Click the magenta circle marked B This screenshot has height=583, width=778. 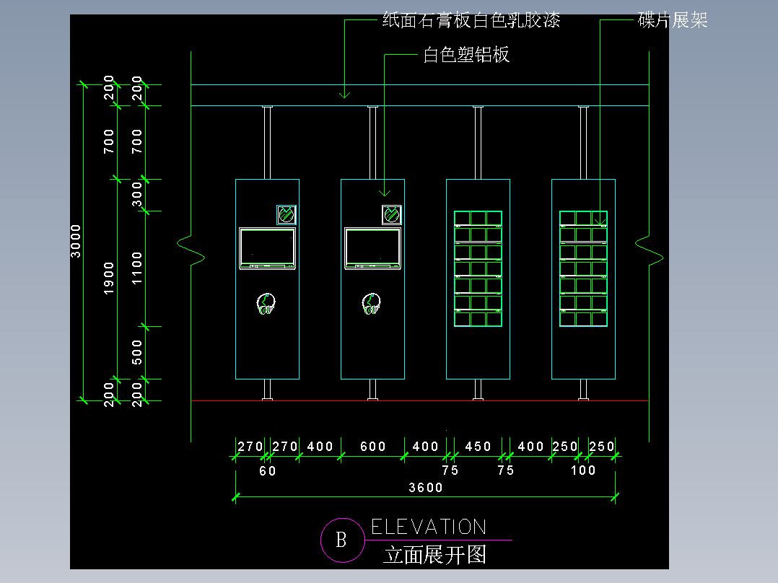[342, 540]
